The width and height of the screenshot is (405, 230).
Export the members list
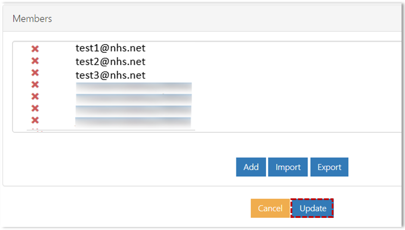329,167
